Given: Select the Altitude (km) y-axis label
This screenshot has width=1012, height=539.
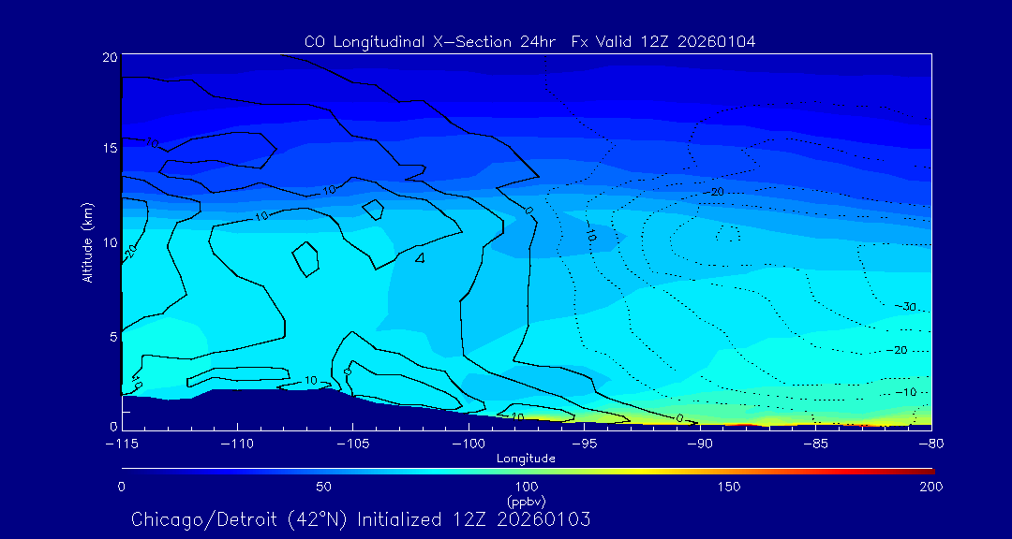Looking at the screenshot, I should 87,241.
